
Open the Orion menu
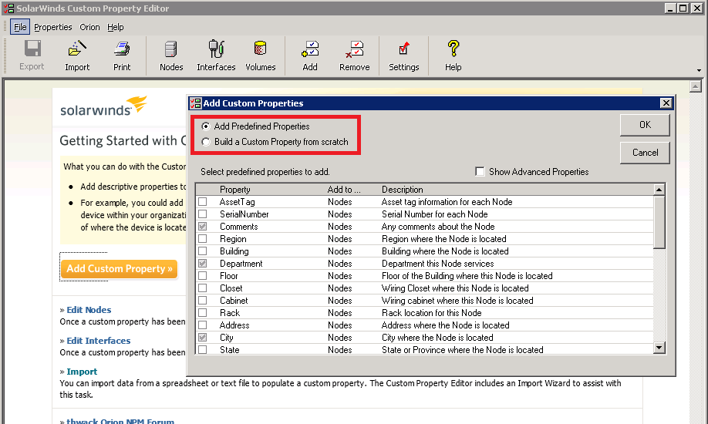[89, 27]
